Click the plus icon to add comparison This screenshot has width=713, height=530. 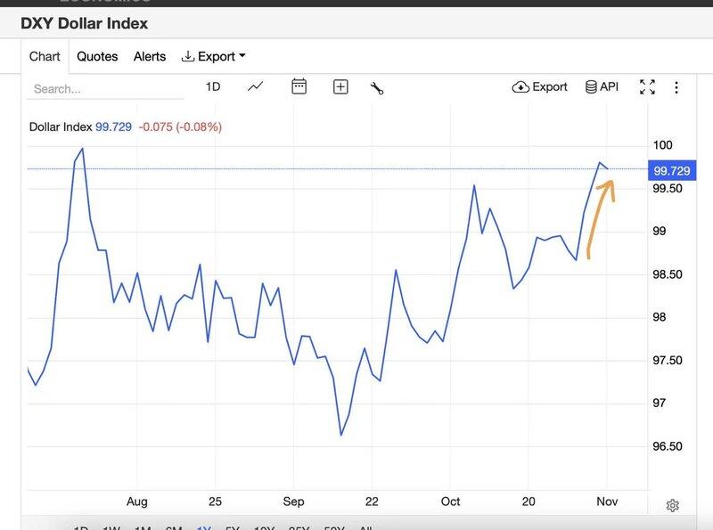[x=340, y=86]
